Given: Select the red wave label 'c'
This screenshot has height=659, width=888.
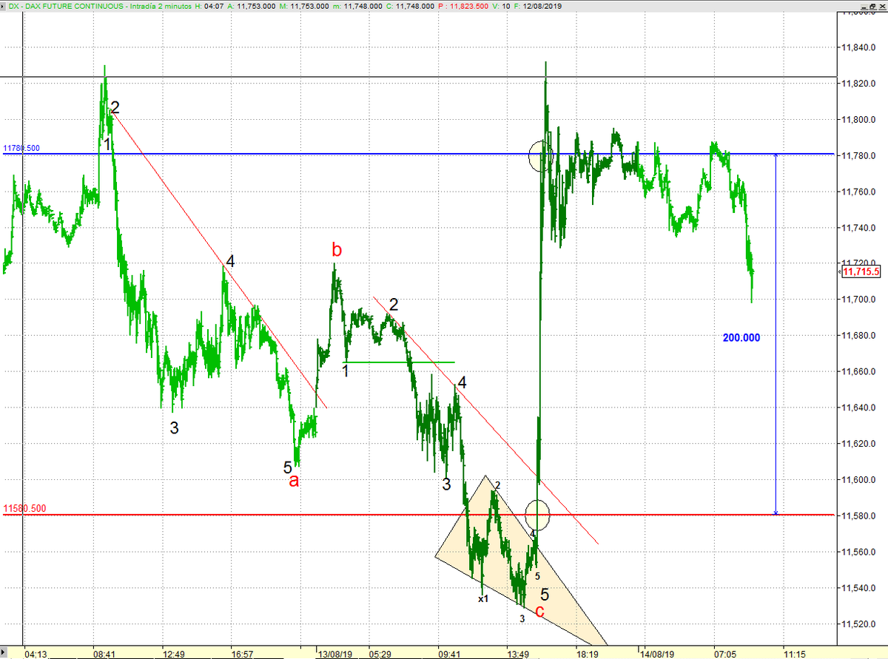Looking at the screenshot, I should pyautogui.click(x=540, y=611).
